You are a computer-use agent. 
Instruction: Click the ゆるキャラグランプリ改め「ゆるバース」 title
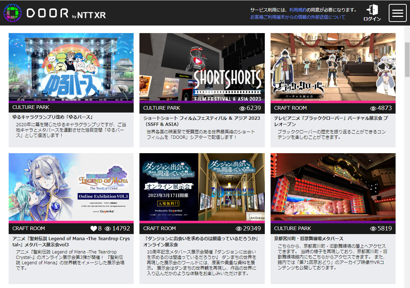53,117
